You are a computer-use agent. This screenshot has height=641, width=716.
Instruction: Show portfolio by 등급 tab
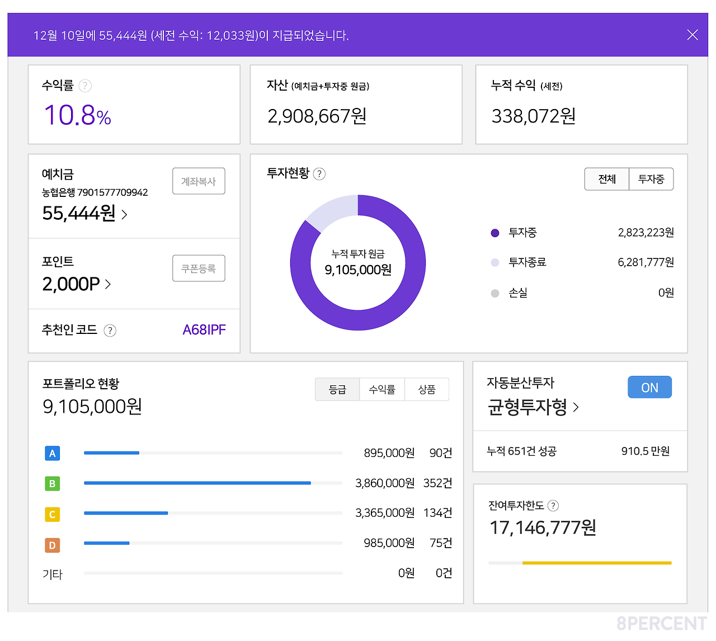(337, 389)
